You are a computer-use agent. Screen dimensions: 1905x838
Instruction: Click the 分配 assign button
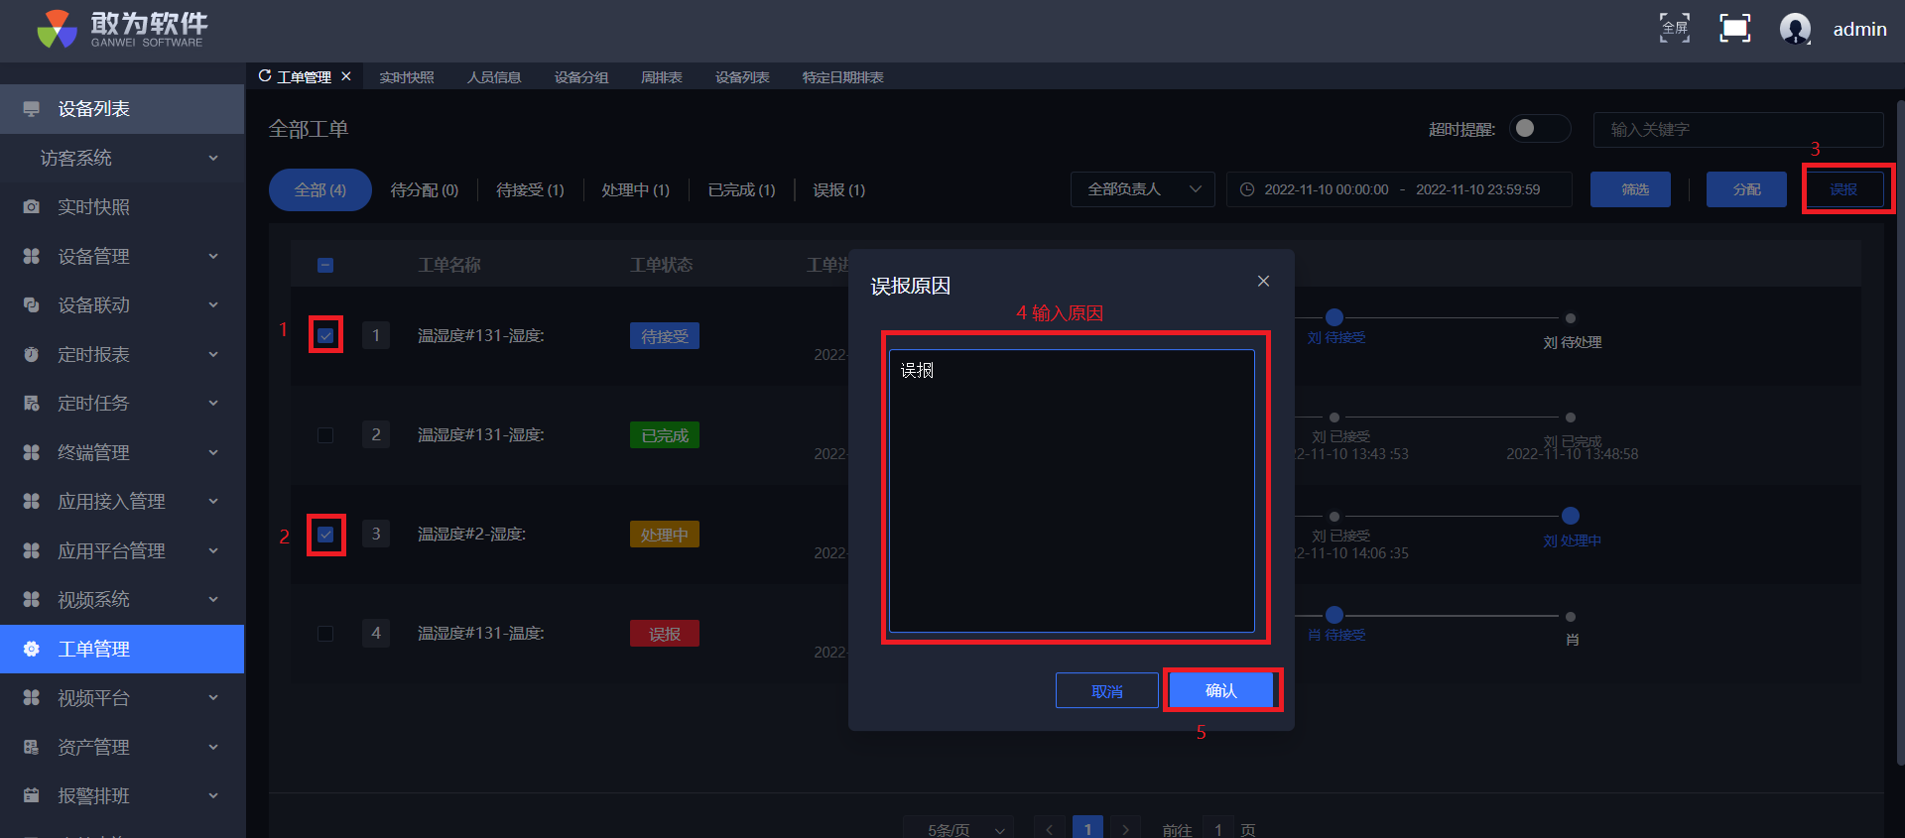tap(1747, 189)
